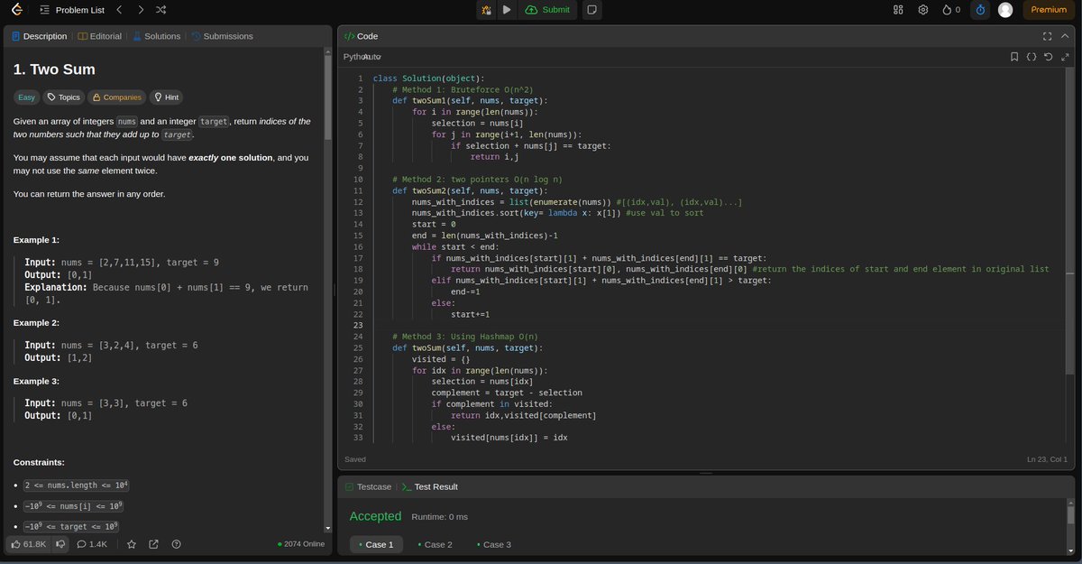Switch to the Solutions tab
The width and height of the screenshot is (1082, 564).
pos(156,36)
